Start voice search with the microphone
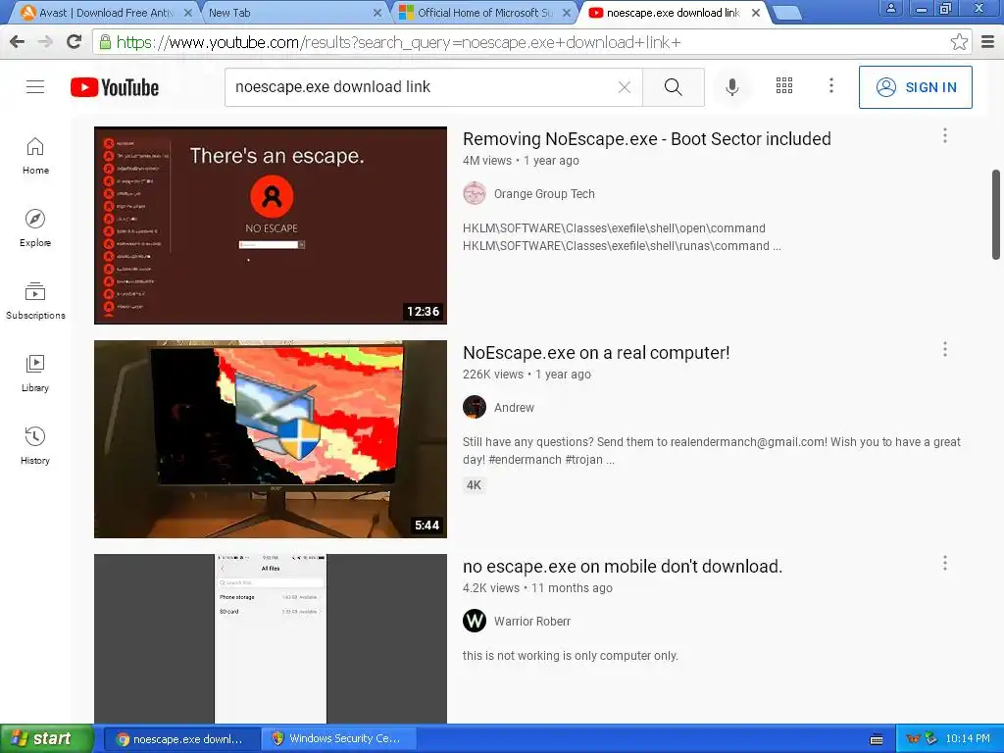The width and height of the screenshot is (1004, 753). pyautogui.click(x=731, y=87)
